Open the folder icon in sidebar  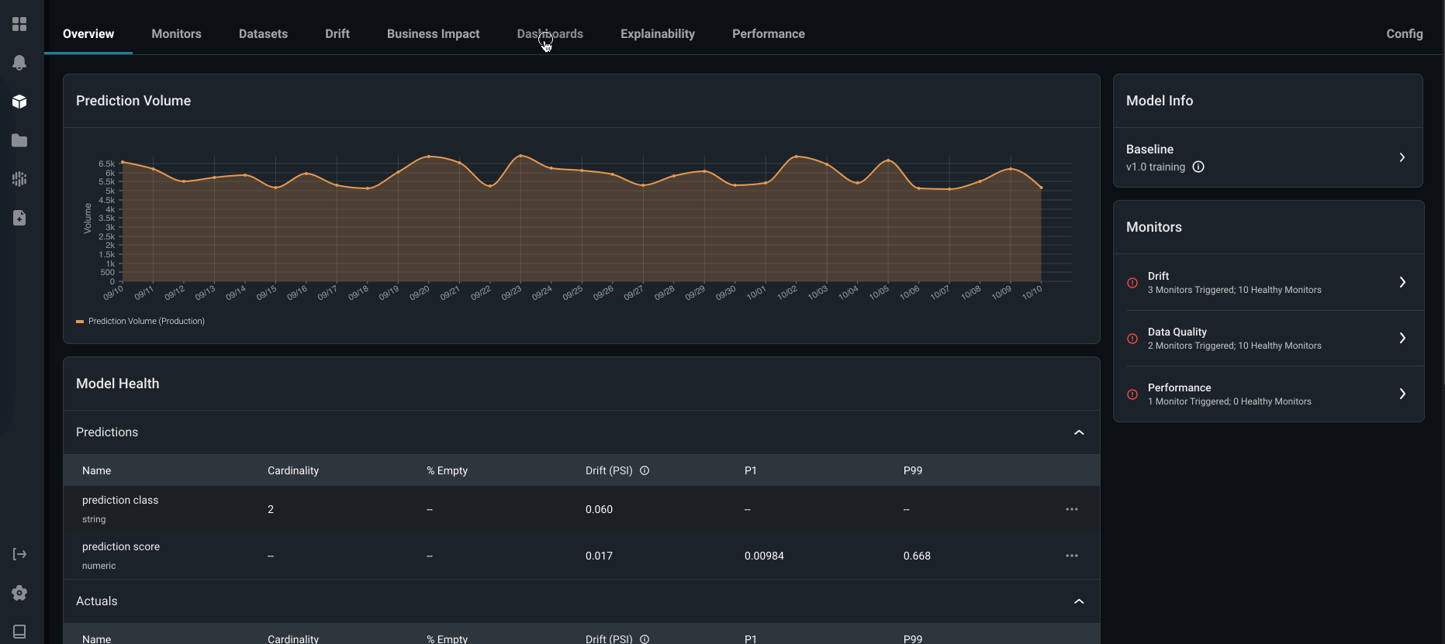[19, 140]
